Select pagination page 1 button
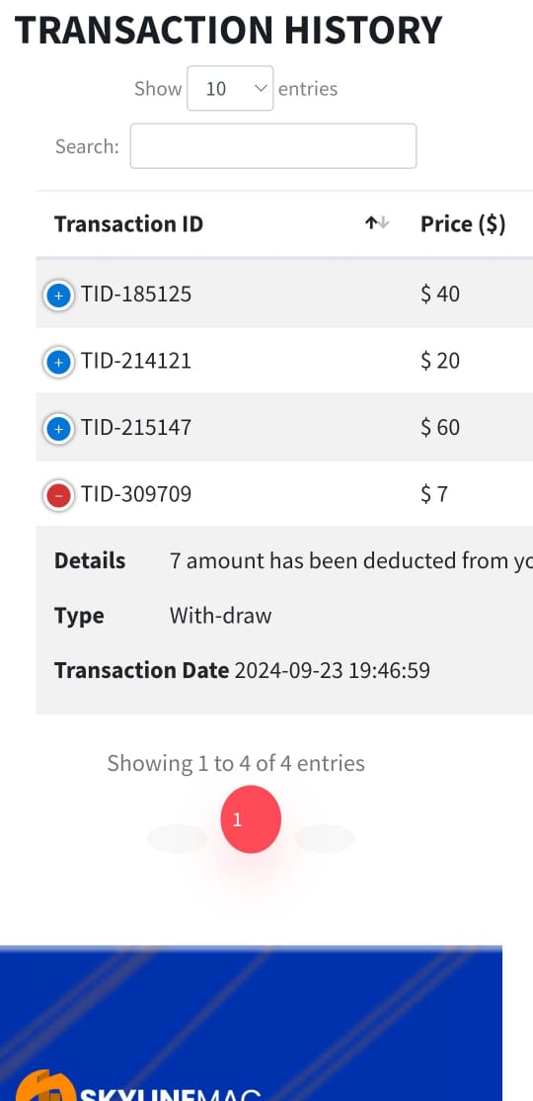533x1101 pixels. 251,819
